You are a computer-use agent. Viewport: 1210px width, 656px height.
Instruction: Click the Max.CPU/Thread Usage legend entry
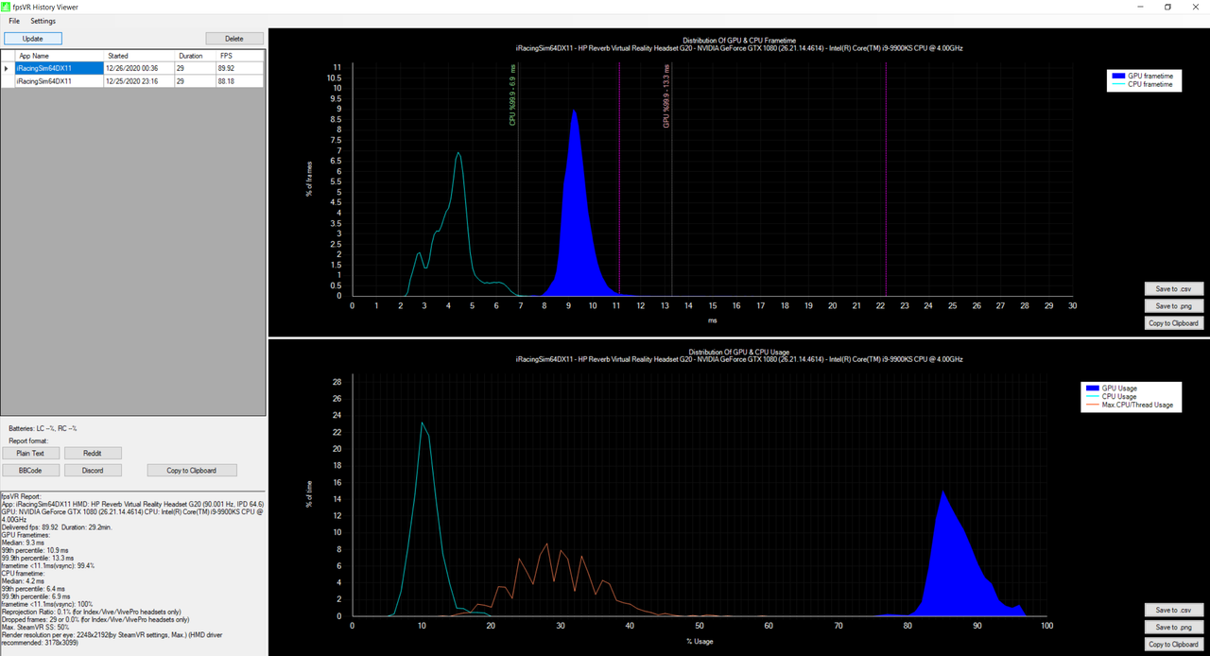click(1128, 405)
